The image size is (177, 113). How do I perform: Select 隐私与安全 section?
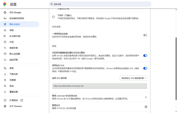coord(20,24)
